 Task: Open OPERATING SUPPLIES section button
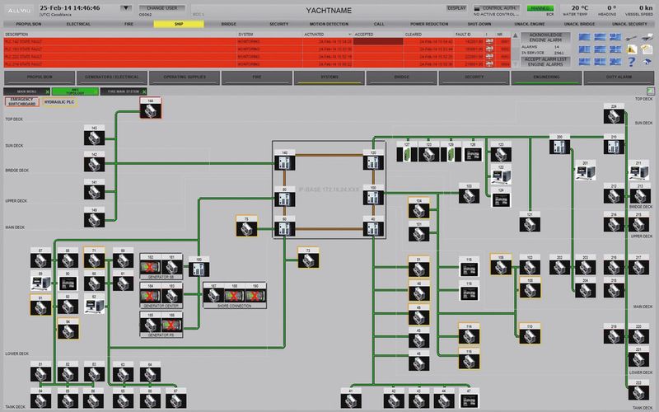(185, 77)
